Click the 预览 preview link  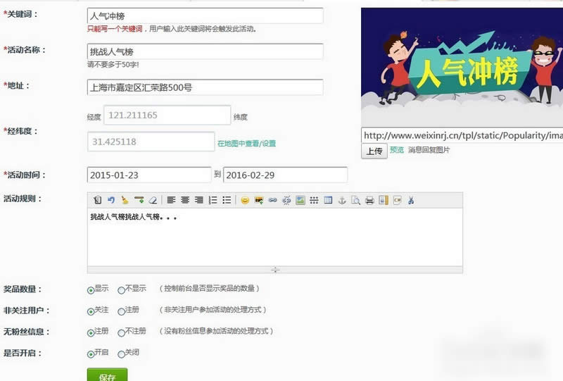coord(397,150)
